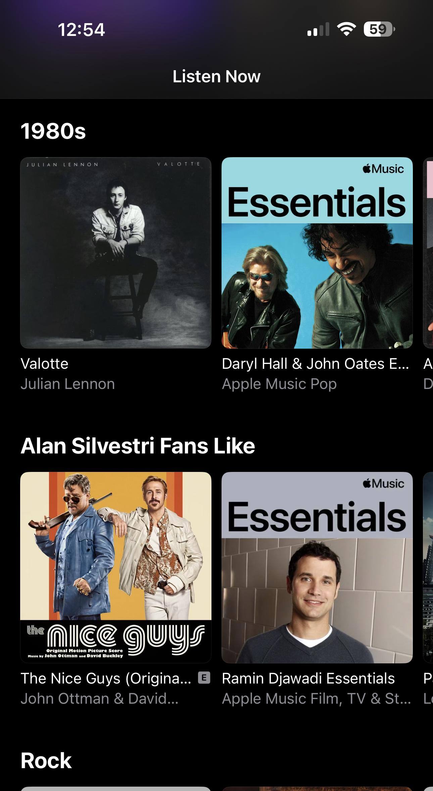
Task: Tap the battery level indicator
Action: coord(379,29)
